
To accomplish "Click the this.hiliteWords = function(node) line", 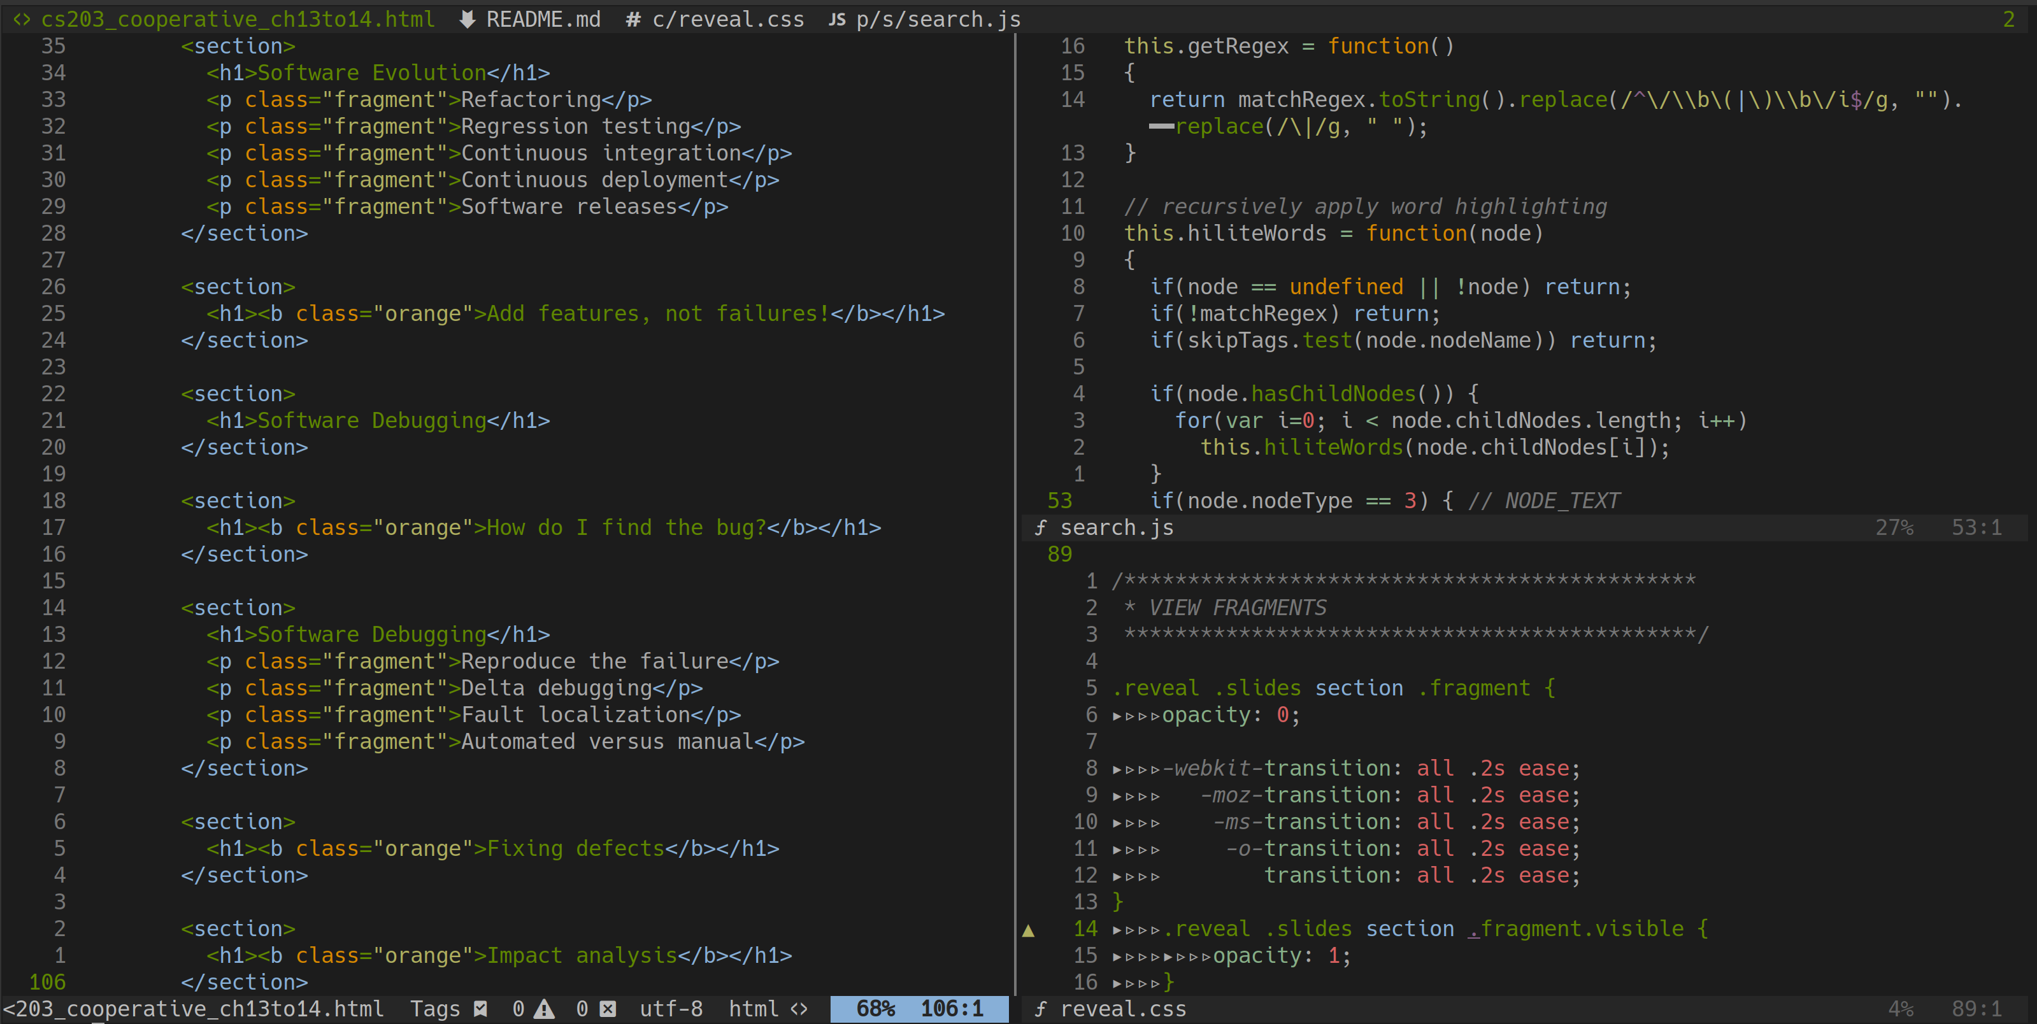I will 1333,233.
